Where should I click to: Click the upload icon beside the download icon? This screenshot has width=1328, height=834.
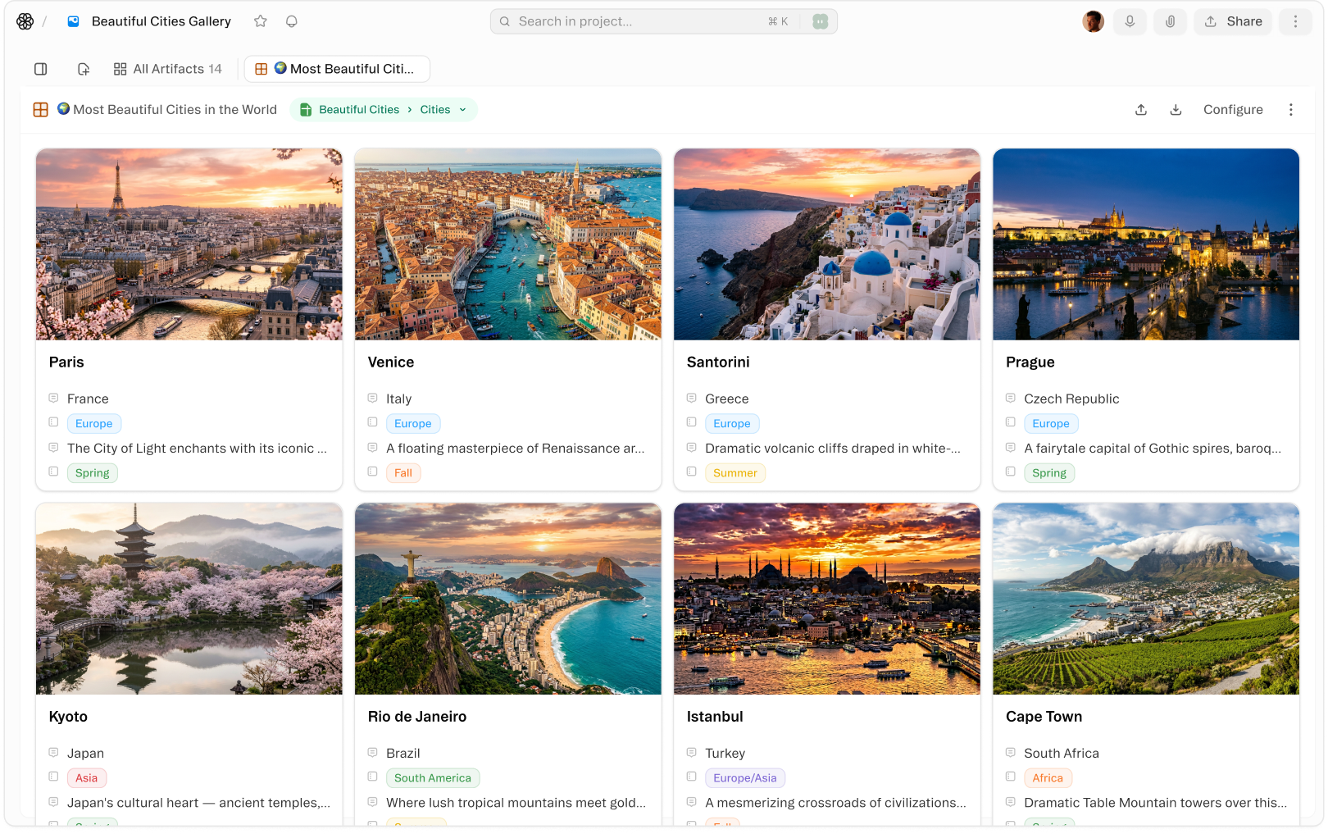(x=1141, y=110)
